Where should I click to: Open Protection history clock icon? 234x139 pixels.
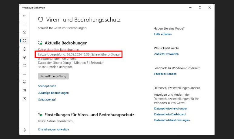tap(25, 98)
